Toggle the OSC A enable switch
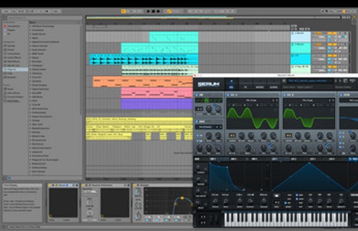The height and width of the screenshot is (231, 358). [x=228, y=95]
